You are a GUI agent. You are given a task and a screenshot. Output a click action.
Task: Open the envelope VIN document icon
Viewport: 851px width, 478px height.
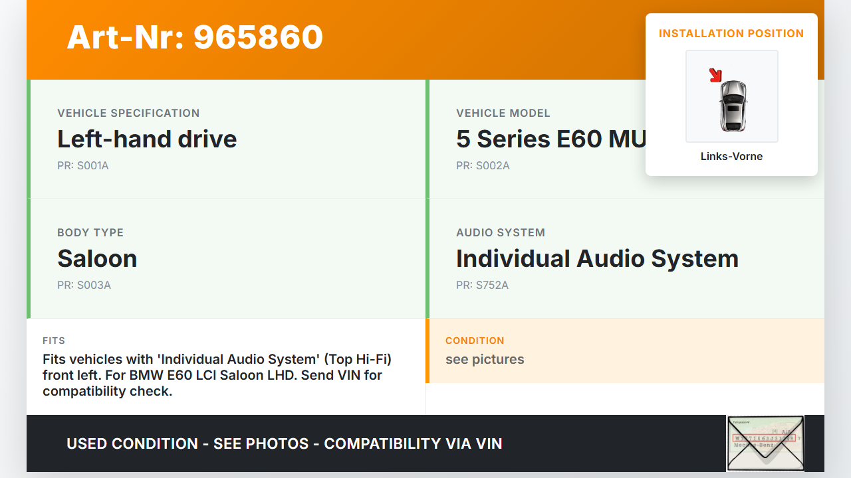[765, 443]
